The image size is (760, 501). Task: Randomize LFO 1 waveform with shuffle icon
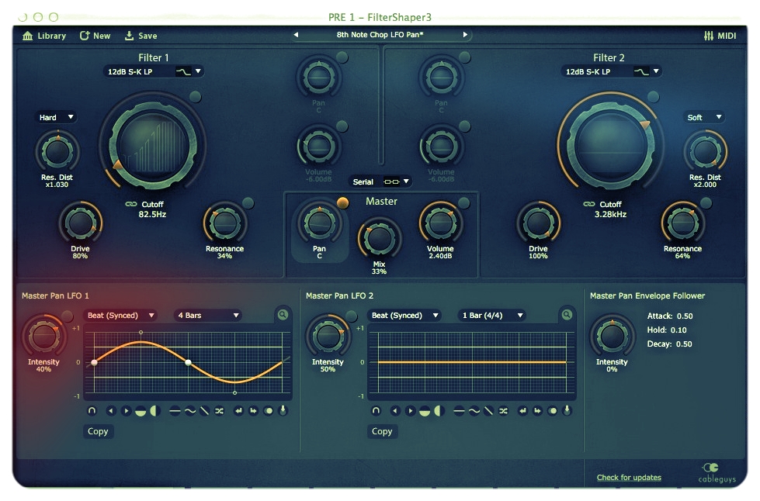220,411
